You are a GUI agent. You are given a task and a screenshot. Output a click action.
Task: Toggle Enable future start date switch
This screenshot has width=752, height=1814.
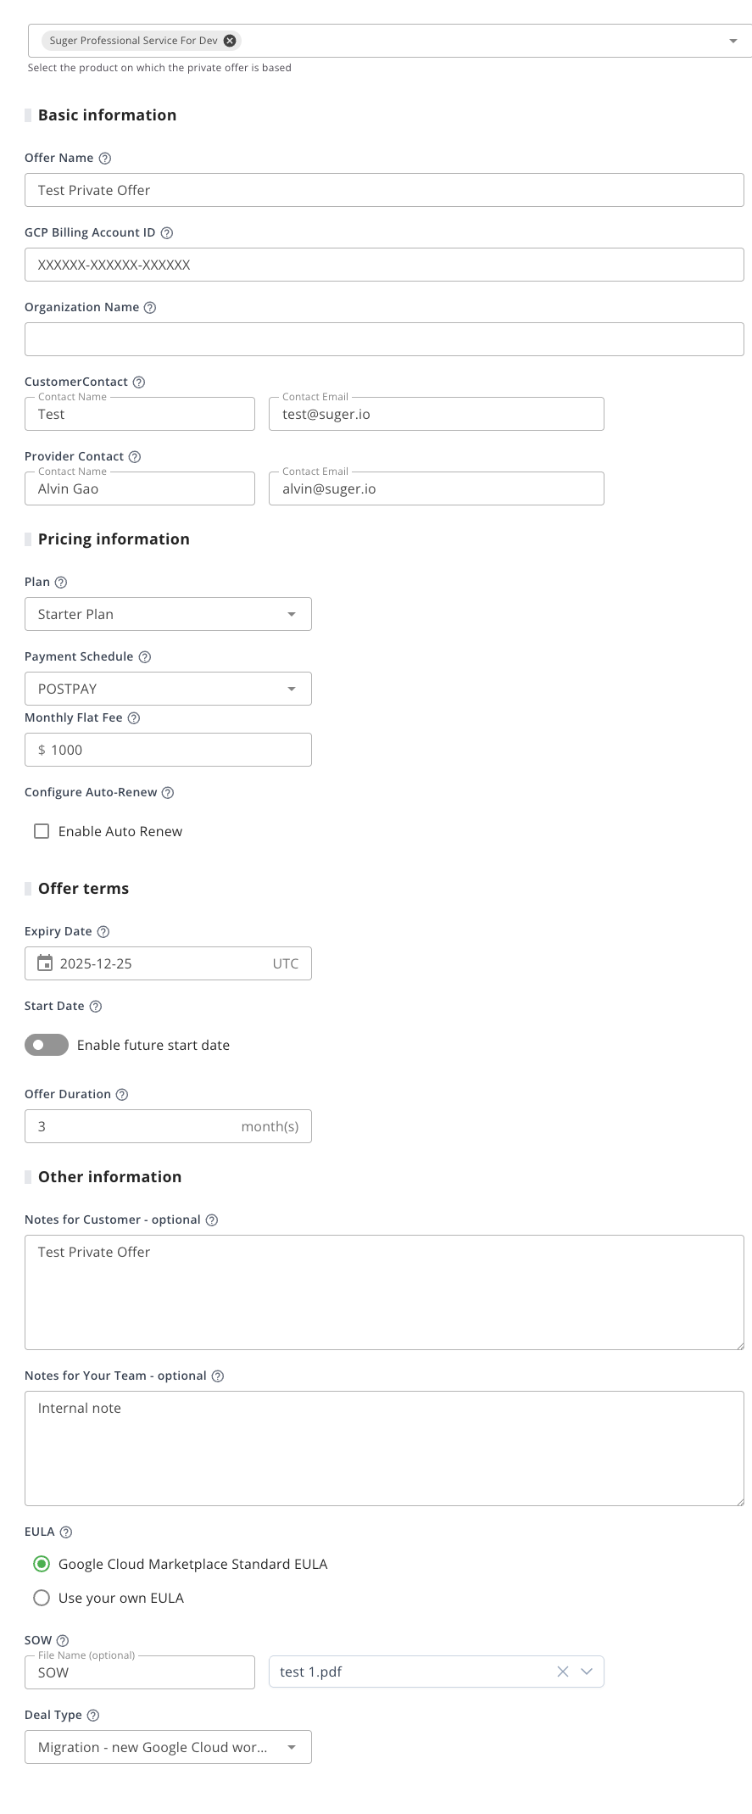[46, 1045]
